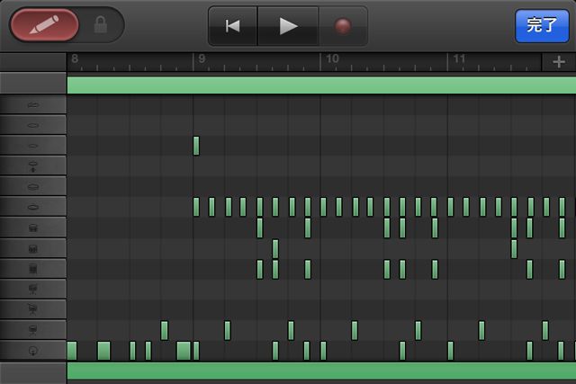Screen dimensions: 576x384
Task: Start playback with the Play button
Action: point(288,26)
